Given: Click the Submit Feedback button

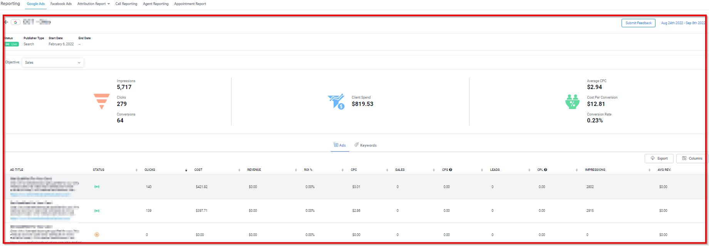Looking at the screenshot, I should coord(638,23).
